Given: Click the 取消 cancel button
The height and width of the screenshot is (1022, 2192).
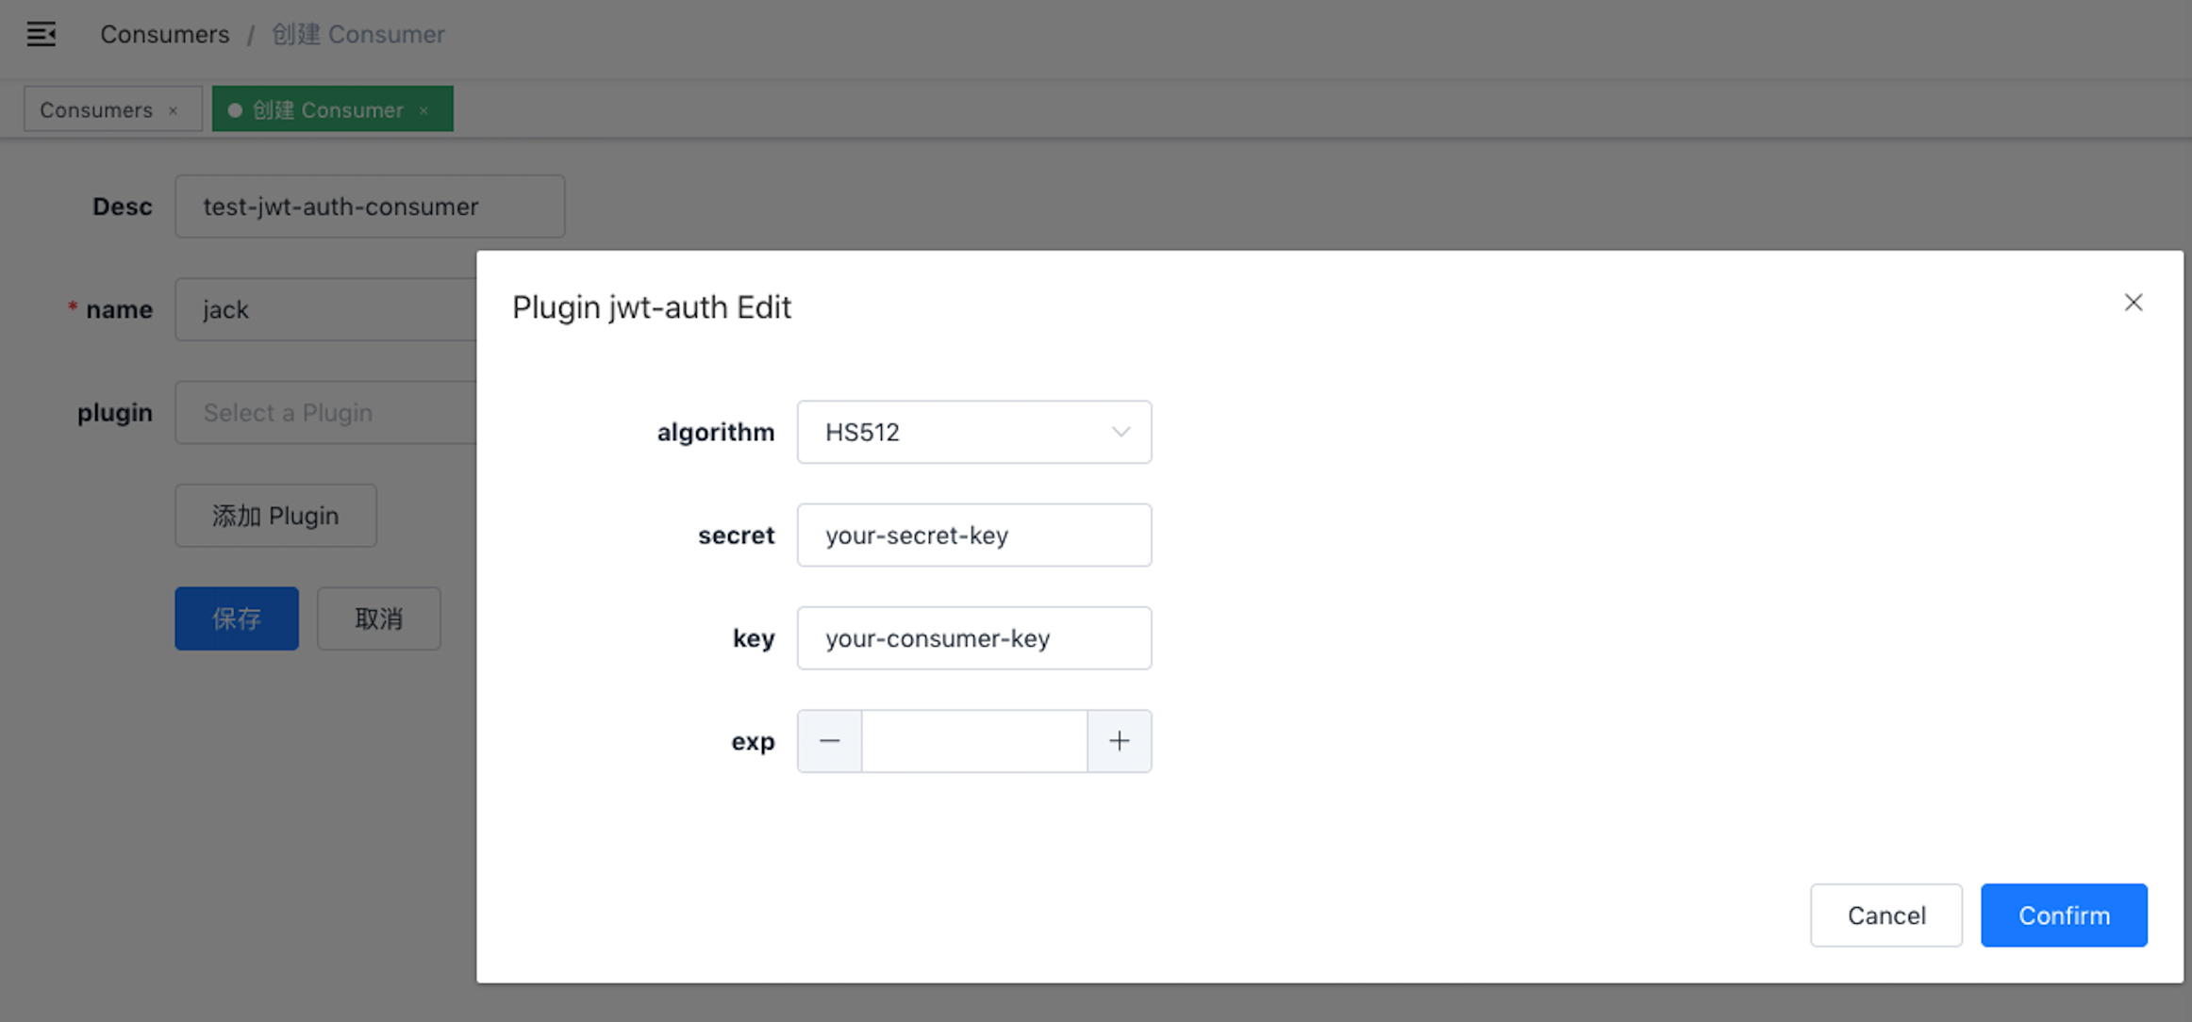Looking at the screenshot, I should pyautogui.click(x=378, y=618).
